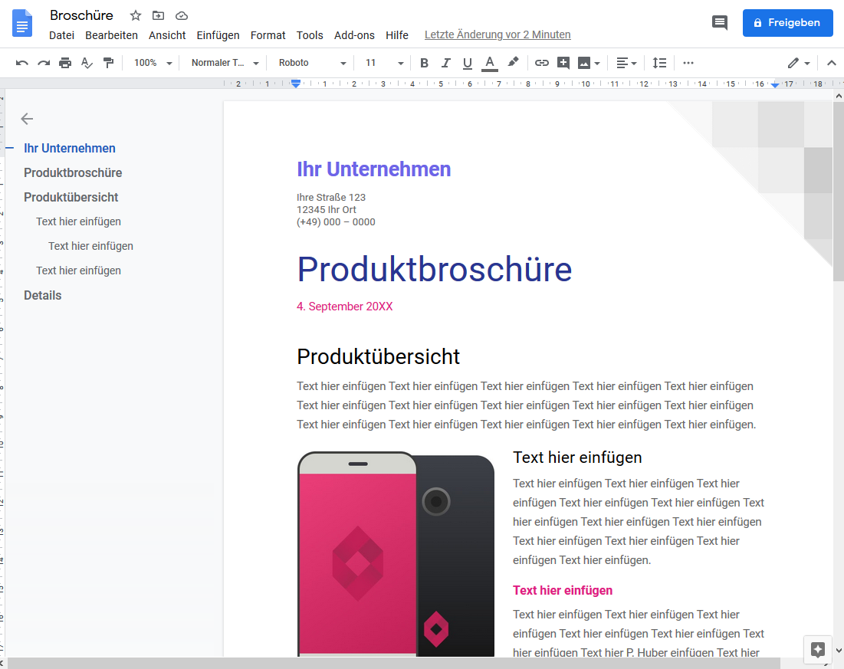Select the paint format roller icon
Viewport: 844px width, 669px height.
pyautogui.click(x=109, y=63)
